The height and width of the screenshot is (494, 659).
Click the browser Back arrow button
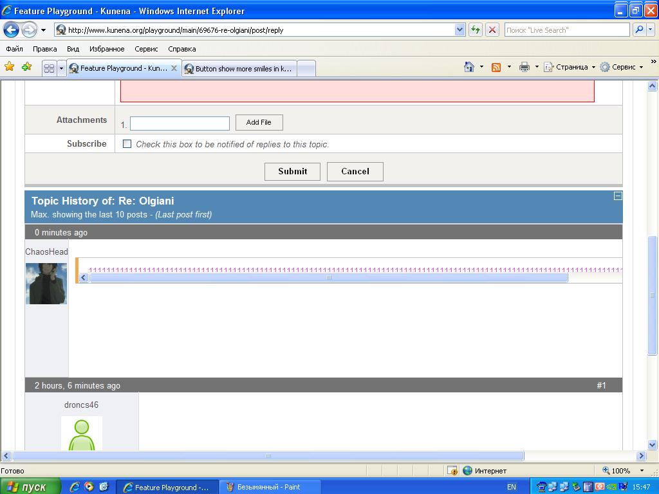pos(11,30)
